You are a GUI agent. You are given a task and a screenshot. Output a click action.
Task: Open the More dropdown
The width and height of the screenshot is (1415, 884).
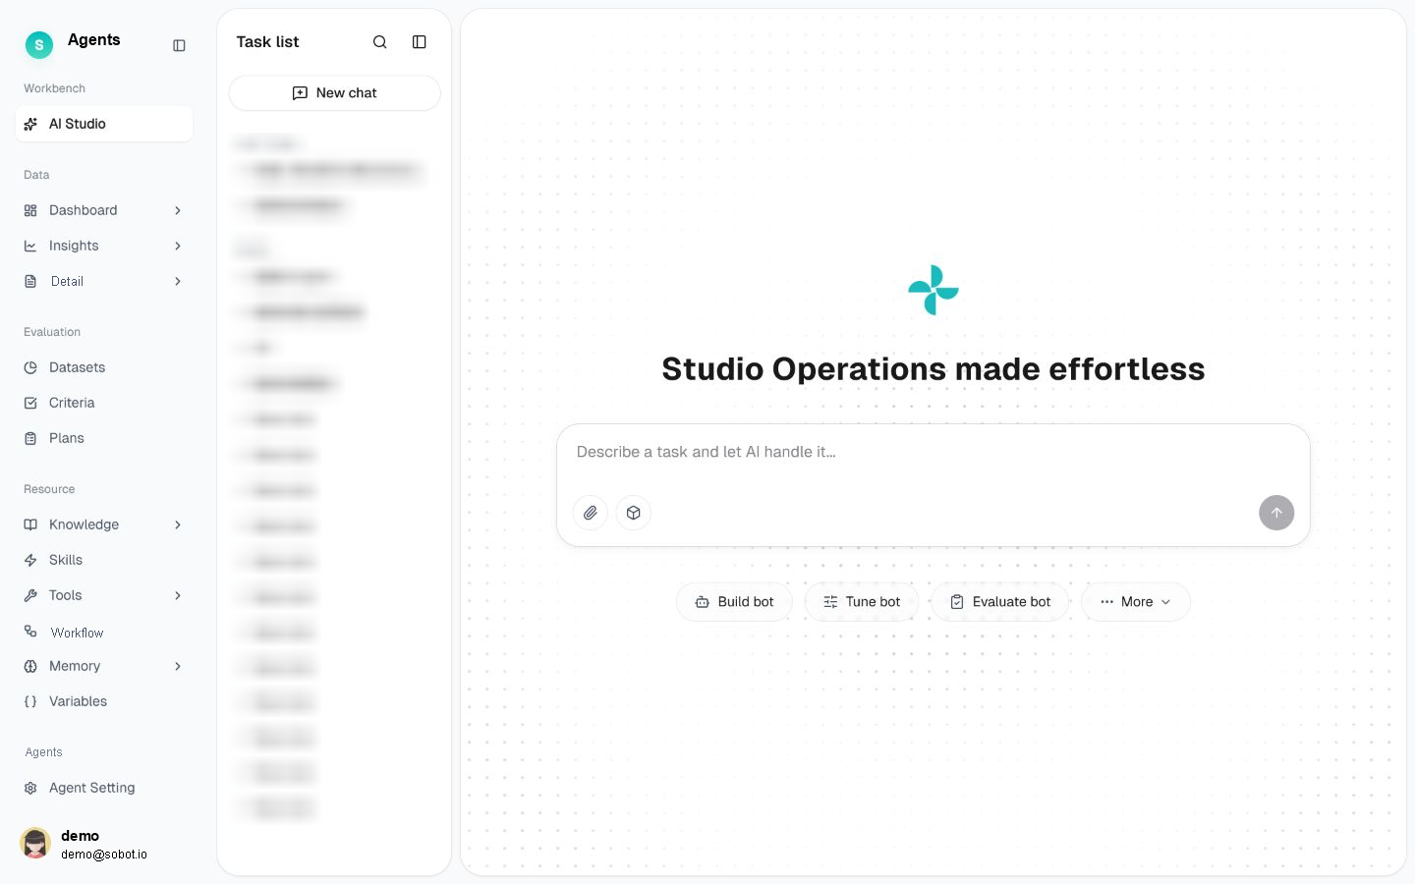pos(1136,602)
